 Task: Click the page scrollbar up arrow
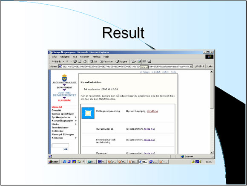point(212,72)
